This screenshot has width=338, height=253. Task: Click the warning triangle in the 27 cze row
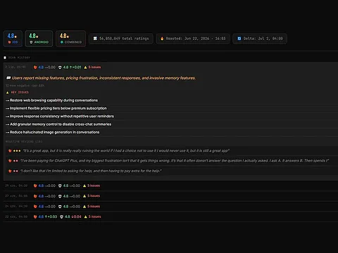84,196
